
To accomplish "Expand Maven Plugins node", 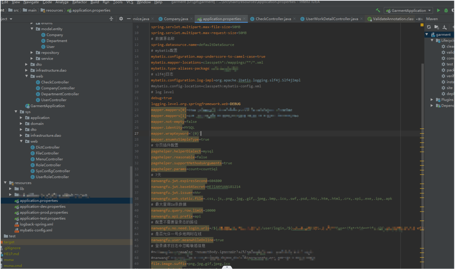I will click(432, 100).
